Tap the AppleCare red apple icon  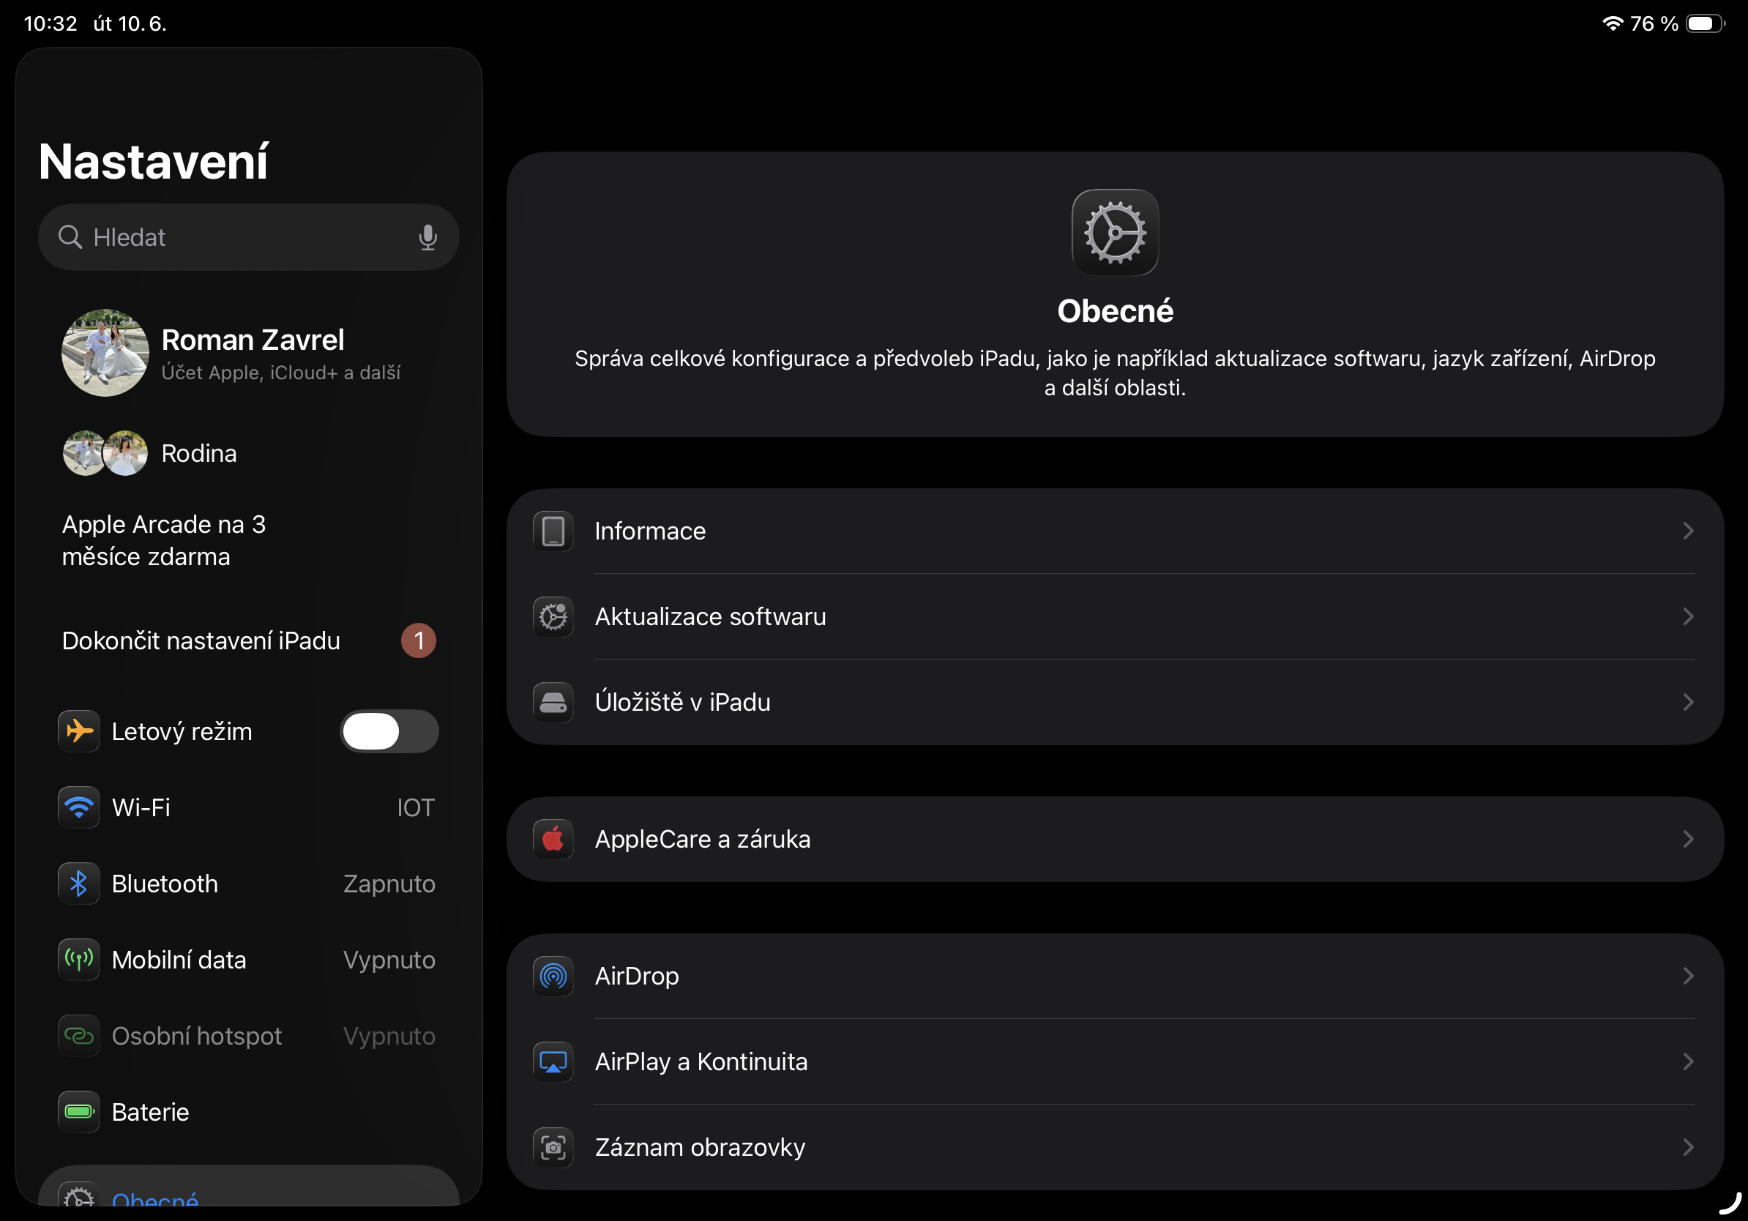coord(553,839)
